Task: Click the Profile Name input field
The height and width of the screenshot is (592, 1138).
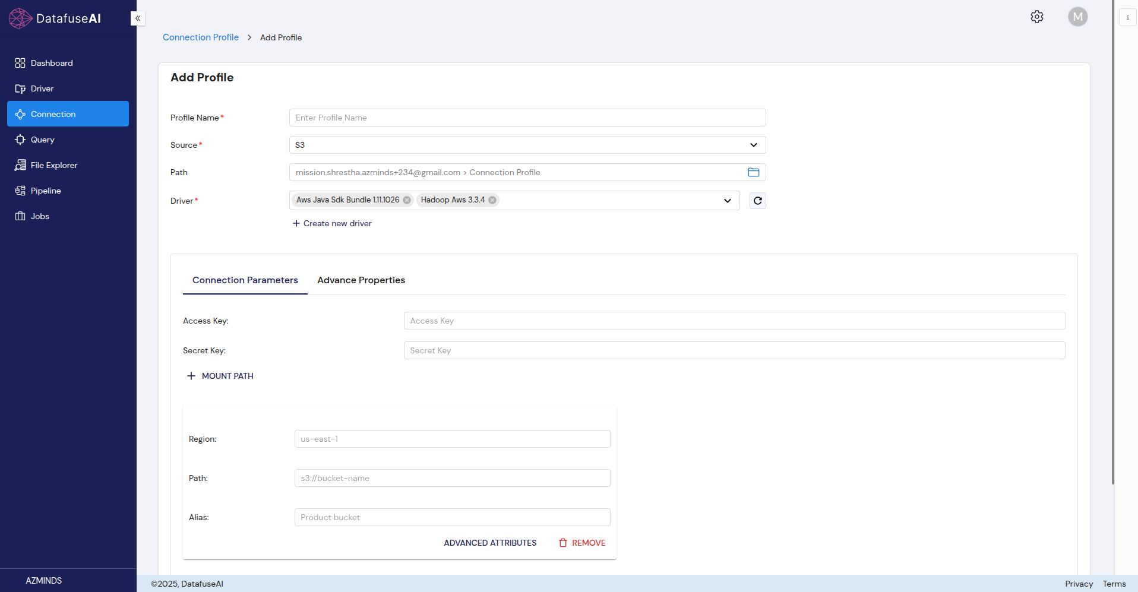Action: [527, 118]
